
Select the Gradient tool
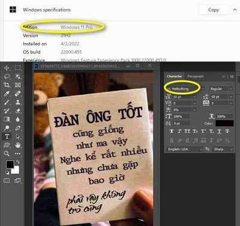tap(7, 120)
